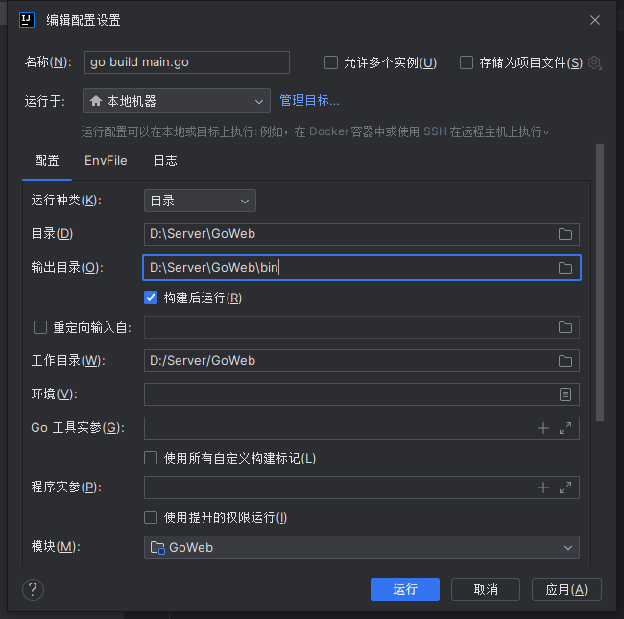The width and height of the screenshot is (624, 619).
Task: Expand the 运行于 本地机器 dropdown
Action: [177, 101]
